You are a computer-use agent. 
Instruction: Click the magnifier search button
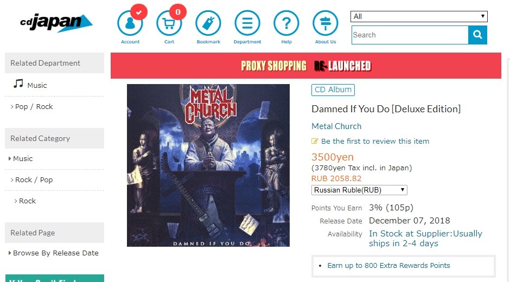(x=477, y=35)
